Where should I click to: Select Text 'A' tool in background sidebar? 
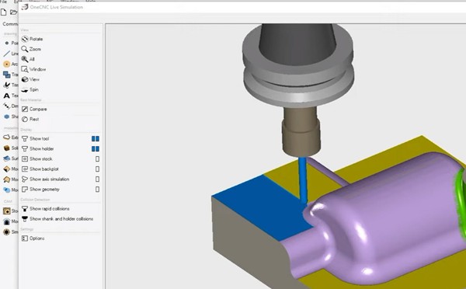(x=10, y=96)
